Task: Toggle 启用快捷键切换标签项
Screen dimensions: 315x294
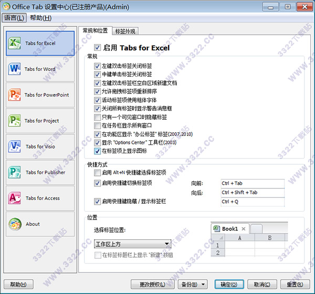Action: click(97, 183)
